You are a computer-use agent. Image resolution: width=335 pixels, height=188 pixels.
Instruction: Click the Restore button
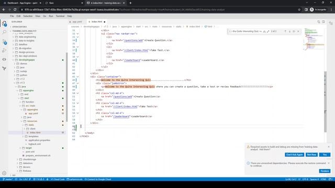click(325, 171)
